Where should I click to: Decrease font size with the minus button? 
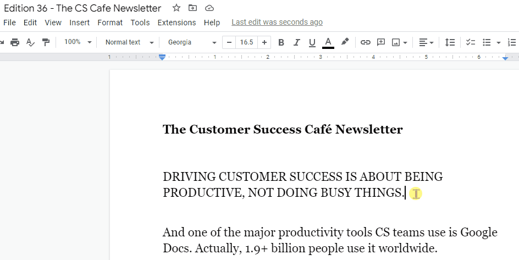coord(229,42)
